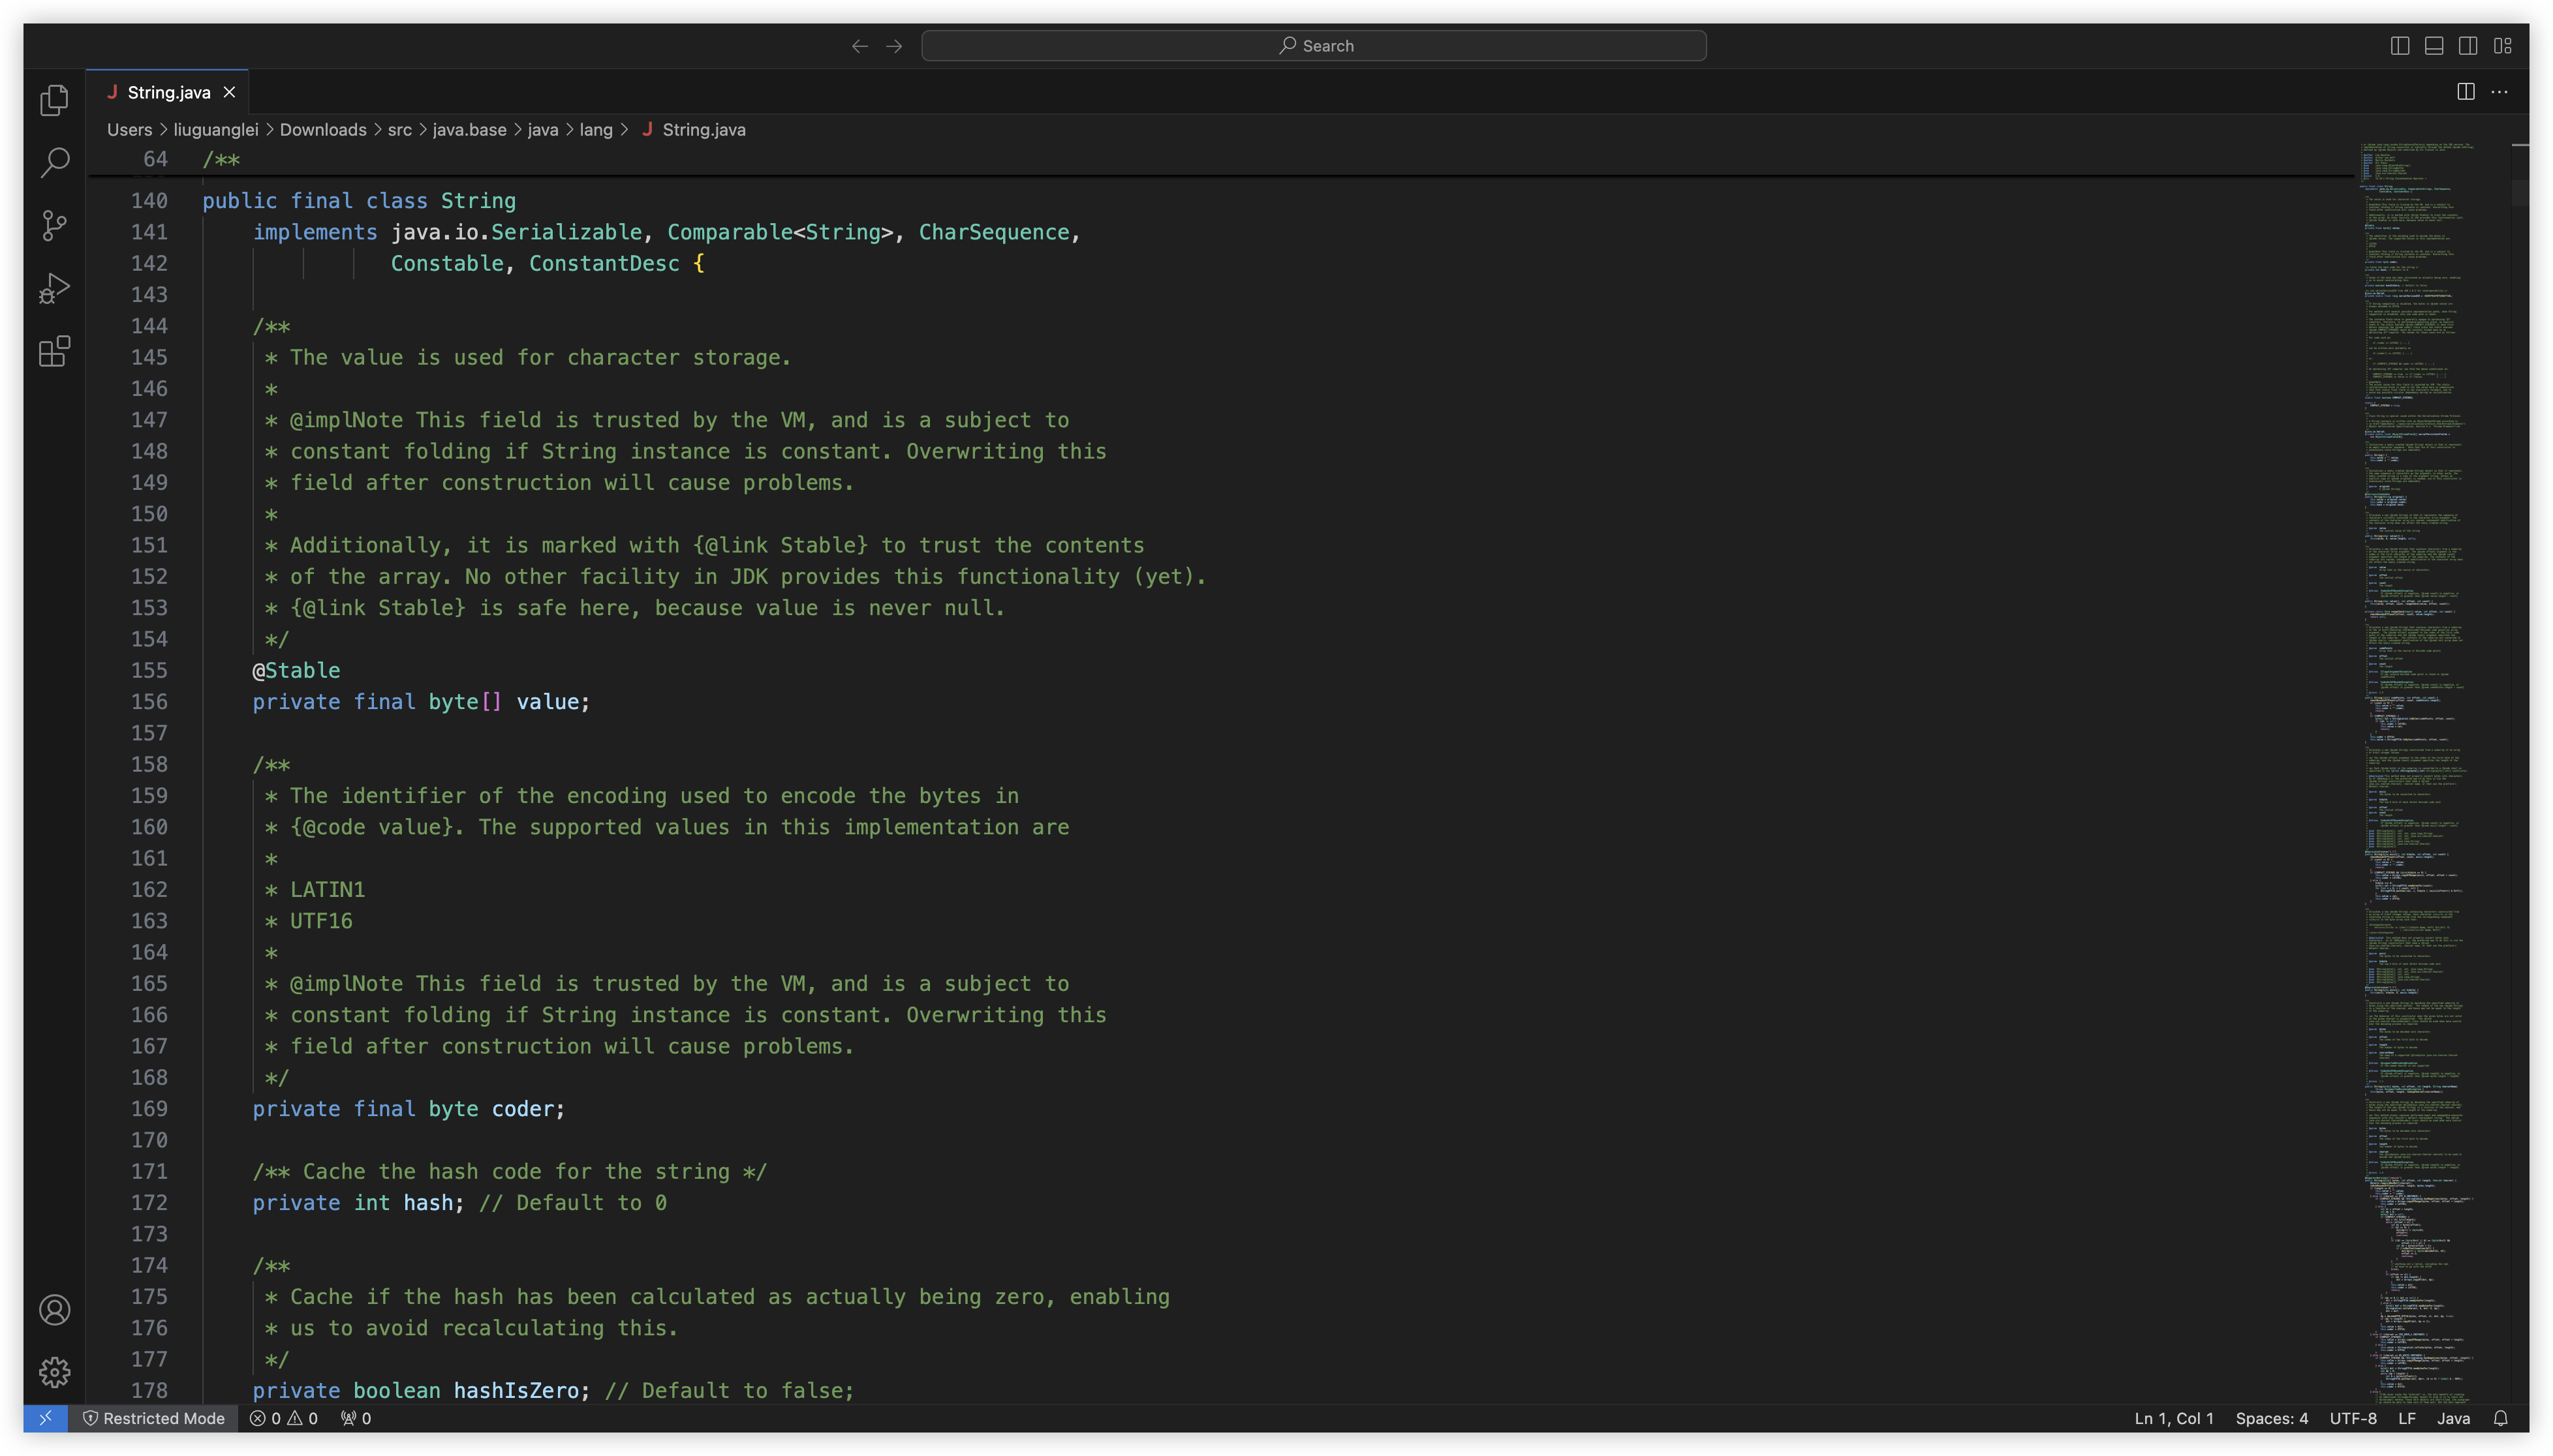Click the notifications bell in status bar

2500,1418
